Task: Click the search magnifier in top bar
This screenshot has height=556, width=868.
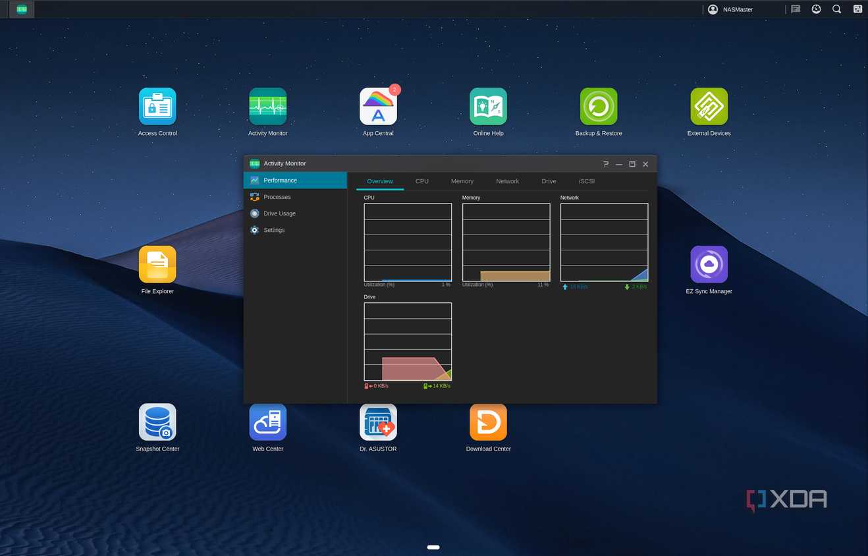Action: click(836, 9)
